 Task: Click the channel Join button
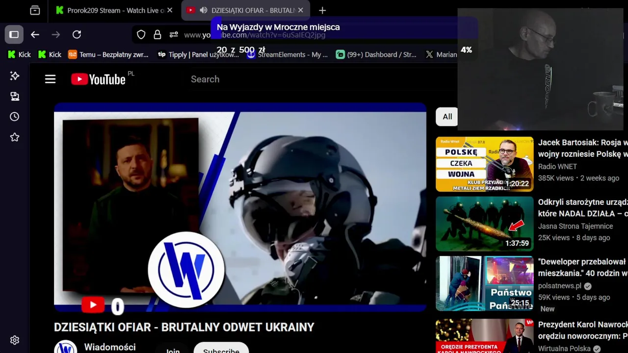pos(173,349)
